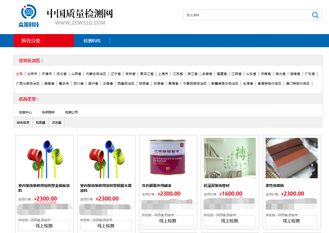Click the more-options dots after 检测机构
The width and height of the screenshot is (329, 233).
[x=110, y=41]
